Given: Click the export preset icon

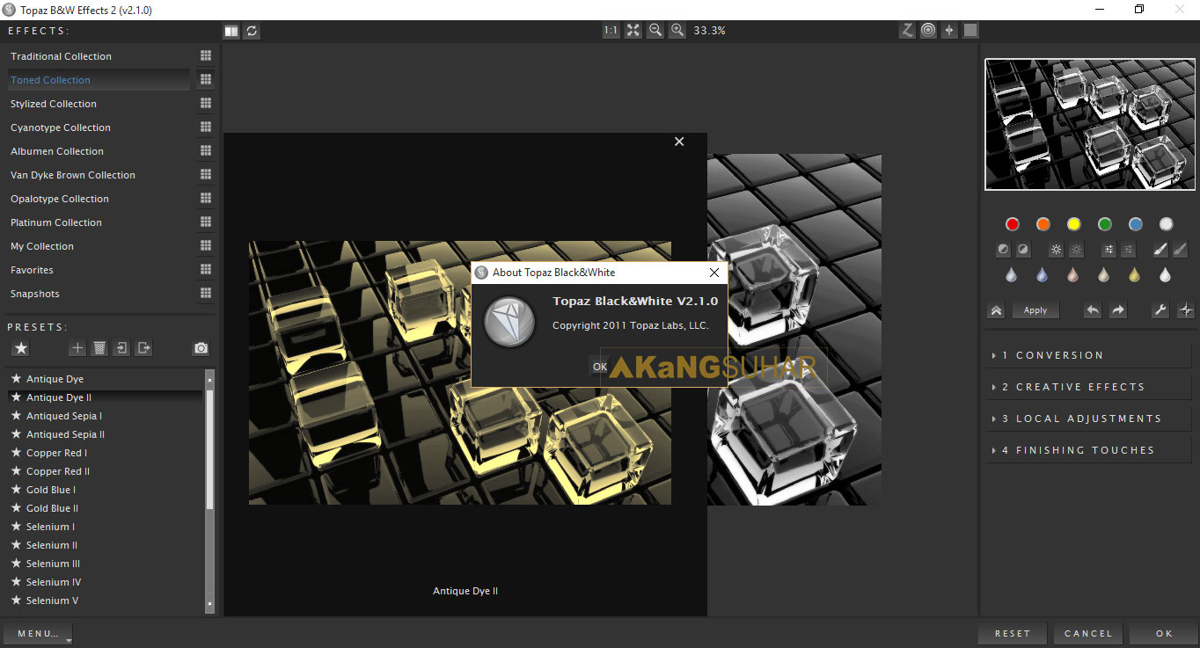Looking at the screenshot, I should point(143,348).
